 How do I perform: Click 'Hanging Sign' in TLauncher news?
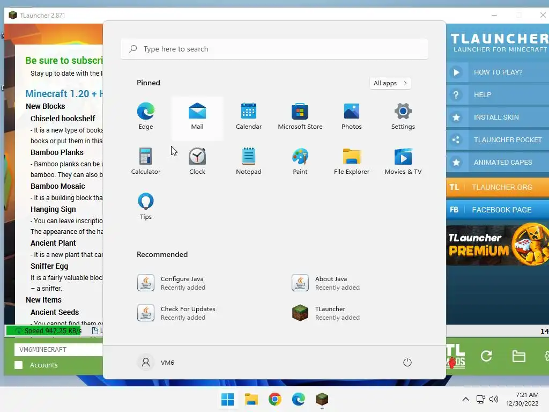coord(53,209)
